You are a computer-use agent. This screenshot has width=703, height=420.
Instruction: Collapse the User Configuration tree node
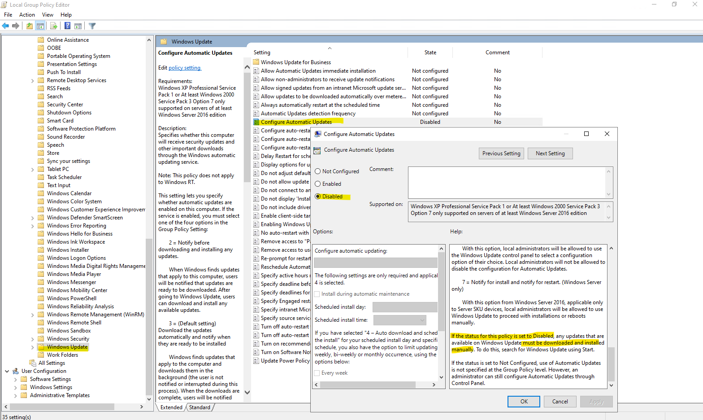click(7, 371)
